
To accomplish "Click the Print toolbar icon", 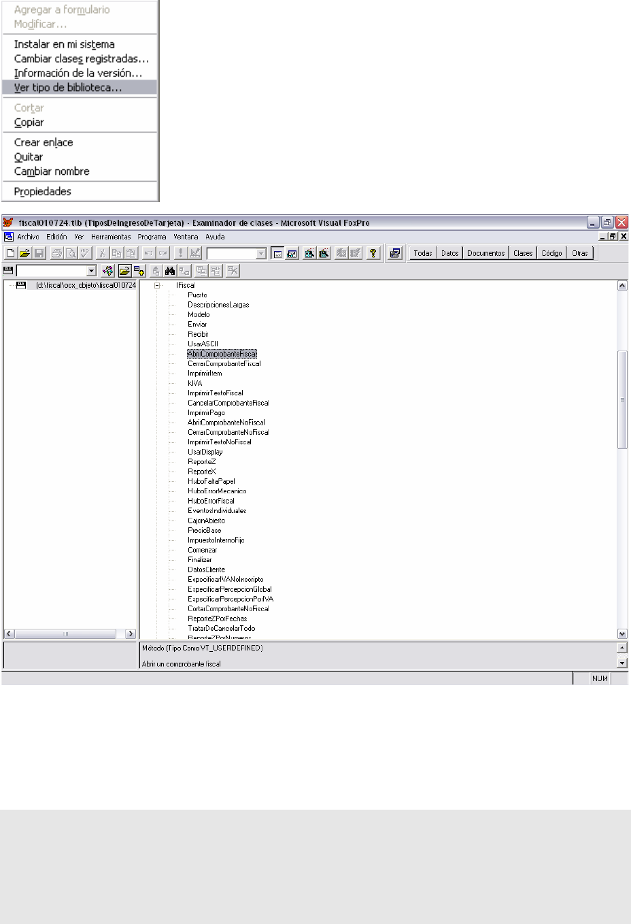I will (x=56, y=253).
